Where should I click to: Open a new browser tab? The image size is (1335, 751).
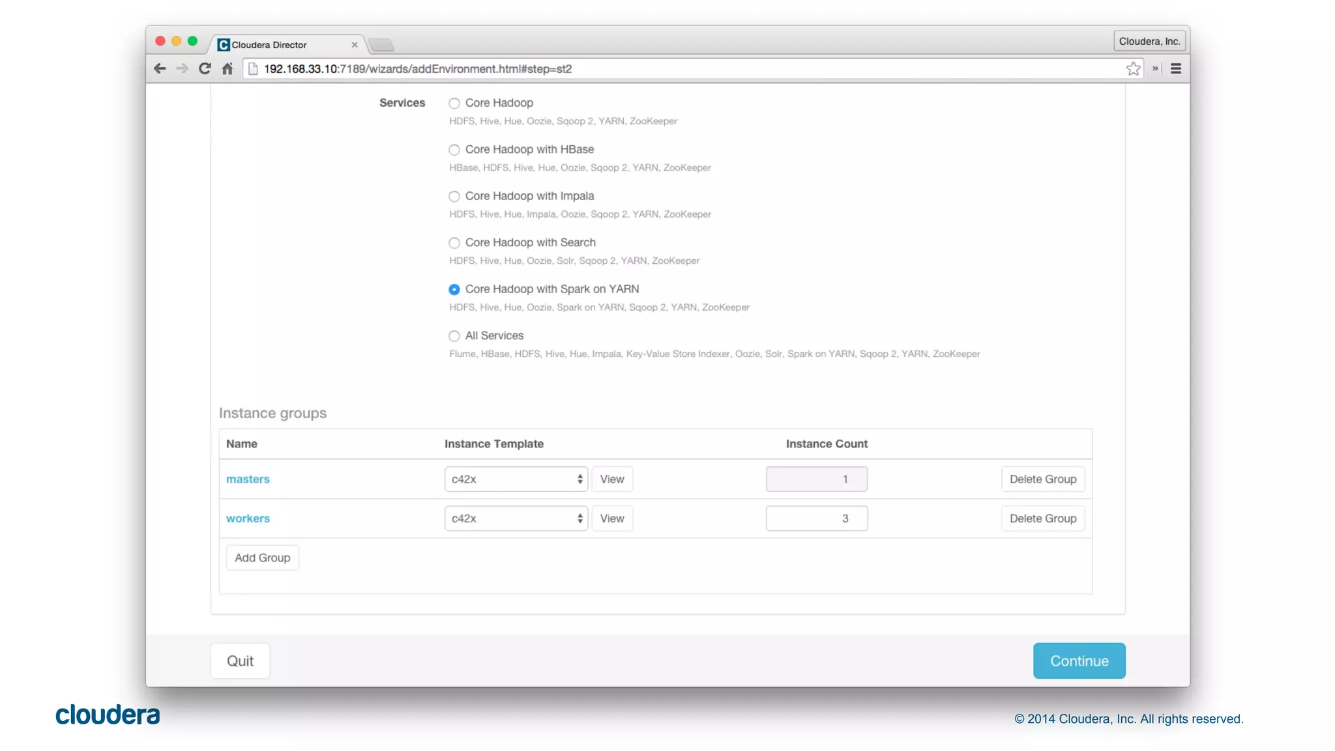pyautogui.click(x=381, y=45)
